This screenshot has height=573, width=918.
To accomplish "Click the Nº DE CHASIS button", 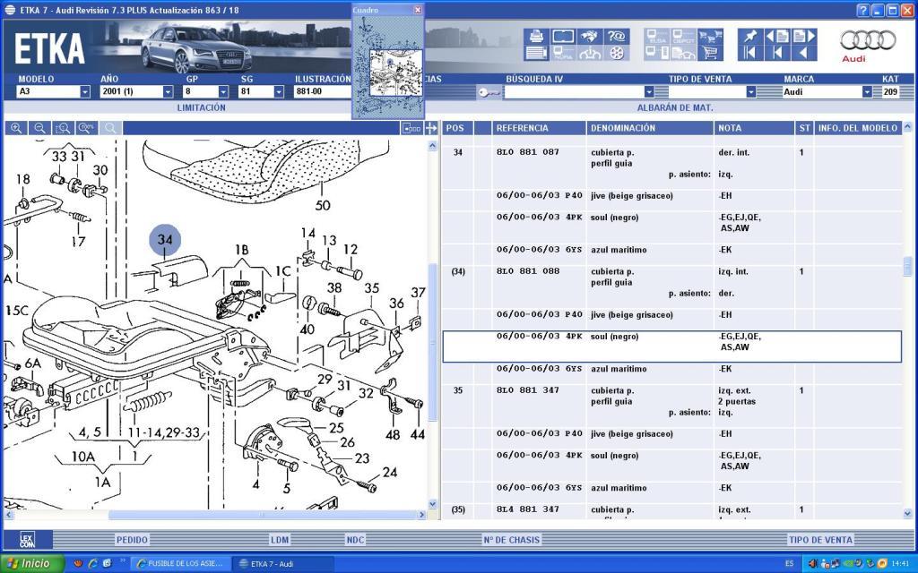I will pos(511,540).
